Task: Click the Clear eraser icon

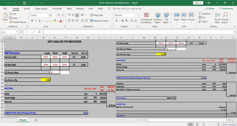Action: (x=200, y=22)
